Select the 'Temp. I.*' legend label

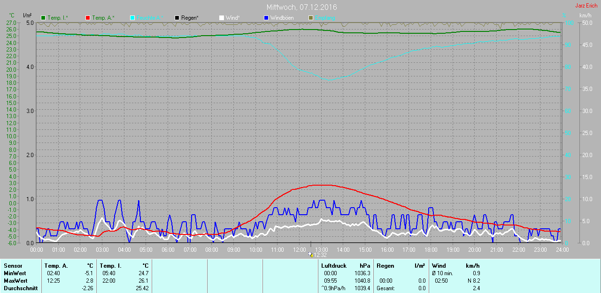click(x=58, y=18)
